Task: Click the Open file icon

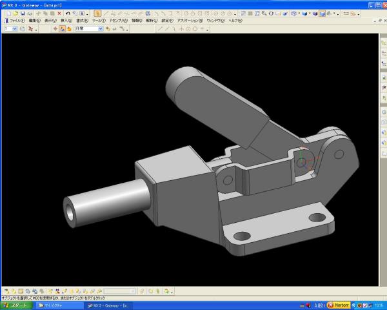Action: tap(14, 13)
